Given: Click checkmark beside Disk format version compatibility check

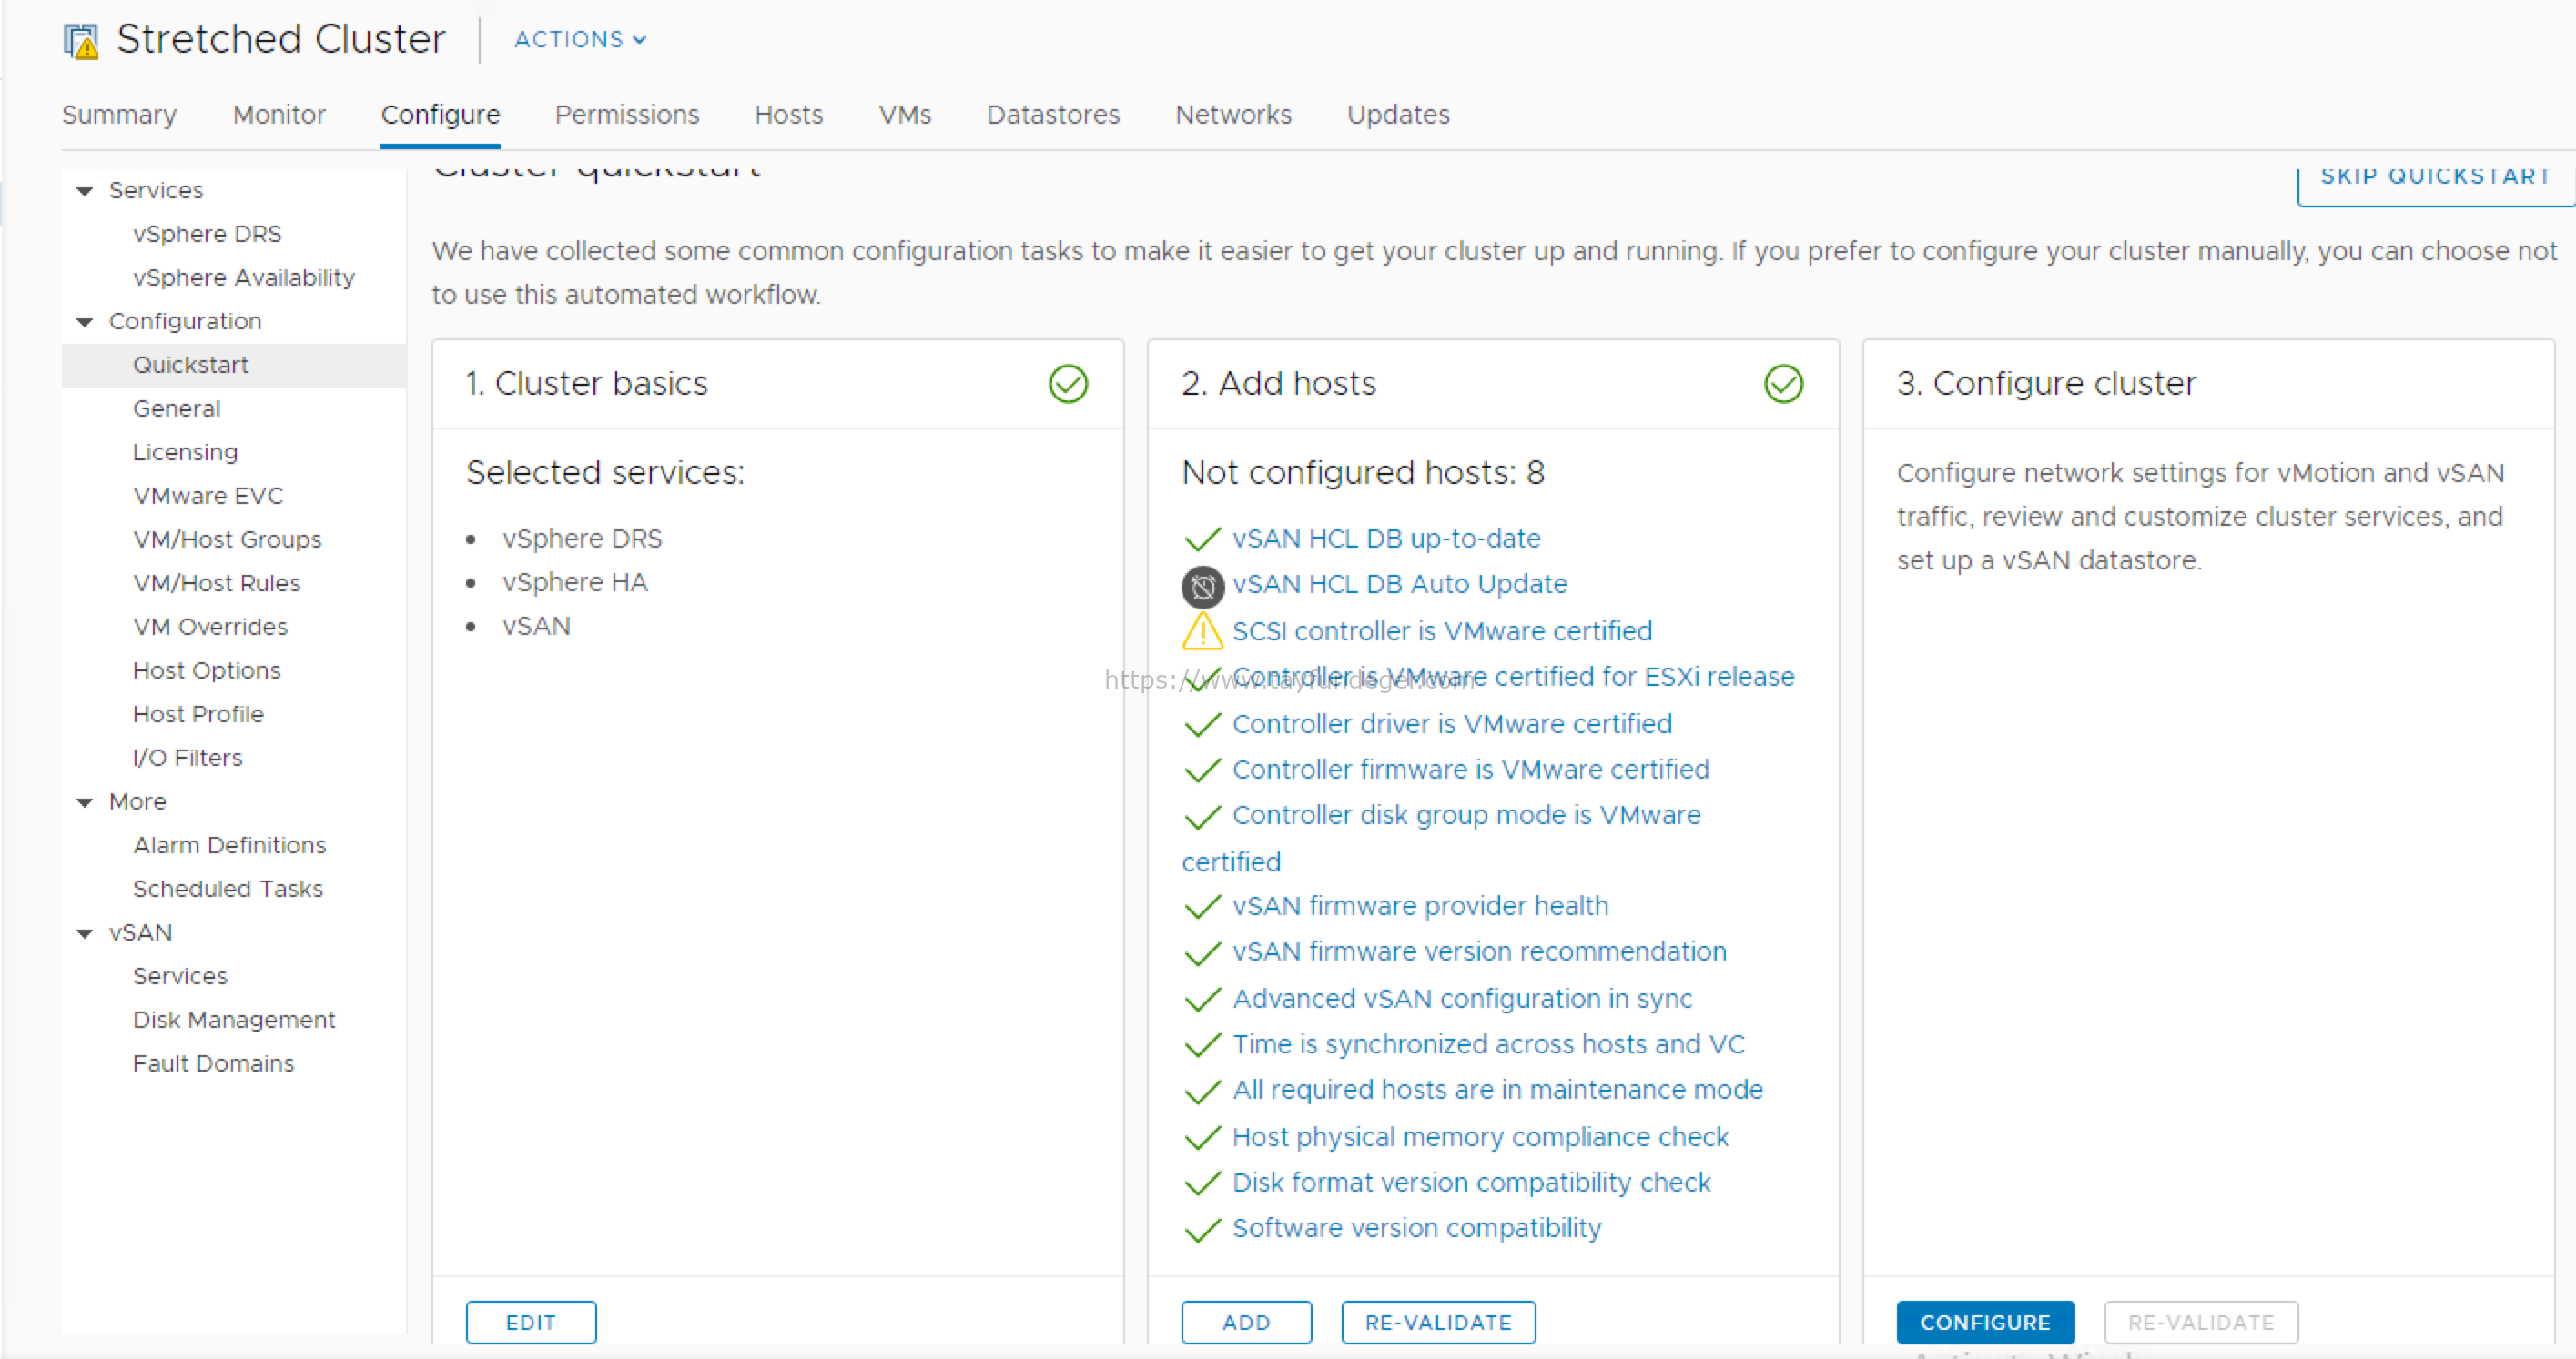Looking at the screenshot, I should (1202, 1183).
